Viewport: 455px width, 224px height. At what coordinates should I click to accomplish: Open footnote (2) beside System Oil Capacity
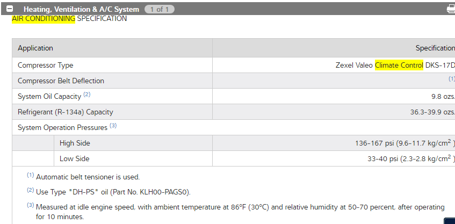tap(87, 95)
